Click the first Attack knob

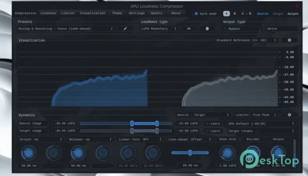(28, 153)
